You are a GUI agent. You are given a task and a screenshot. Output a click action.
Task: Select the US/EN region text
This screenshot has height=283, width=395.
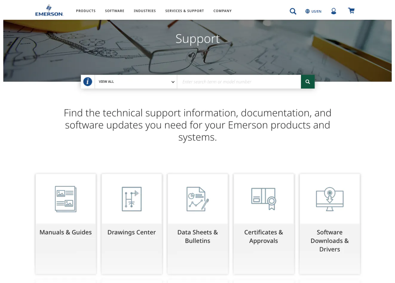[x=316, y=11]
